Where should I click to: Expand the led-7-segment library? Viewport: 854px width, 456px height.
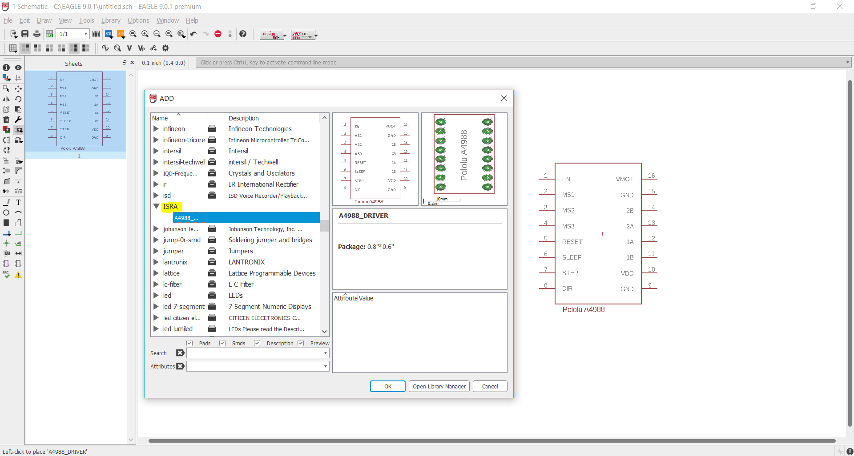(156, 307)
